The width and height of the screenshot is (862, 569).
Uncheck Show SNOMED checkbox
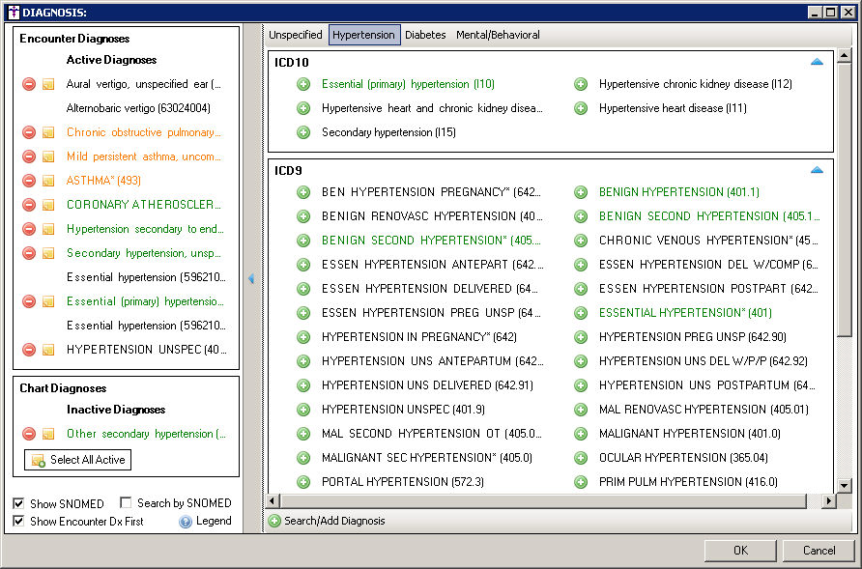click(x=20, y=503)
